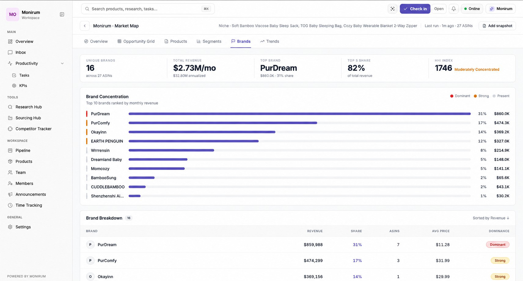Open the Monirum account menu
Image resolution: width=523 pixels, height=281 pixels.
[x=501, y=9]
